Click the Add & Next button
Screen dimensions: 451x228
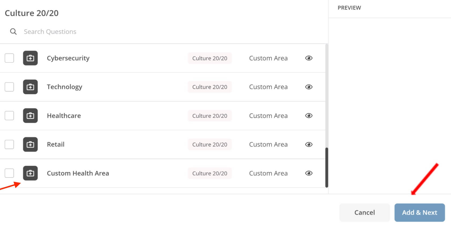click(420, 212)
